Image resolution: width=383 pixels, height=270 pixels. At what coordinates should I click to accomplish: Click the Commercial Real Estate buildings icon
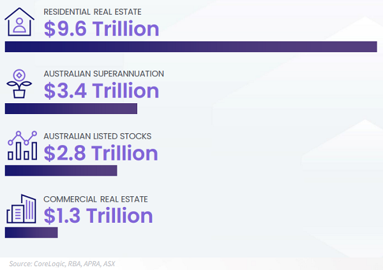coord(21,208)
